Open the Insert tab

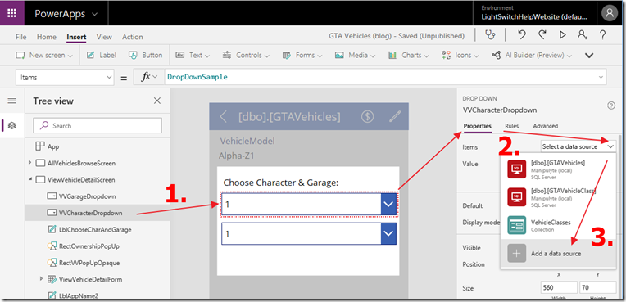[76, 37]
